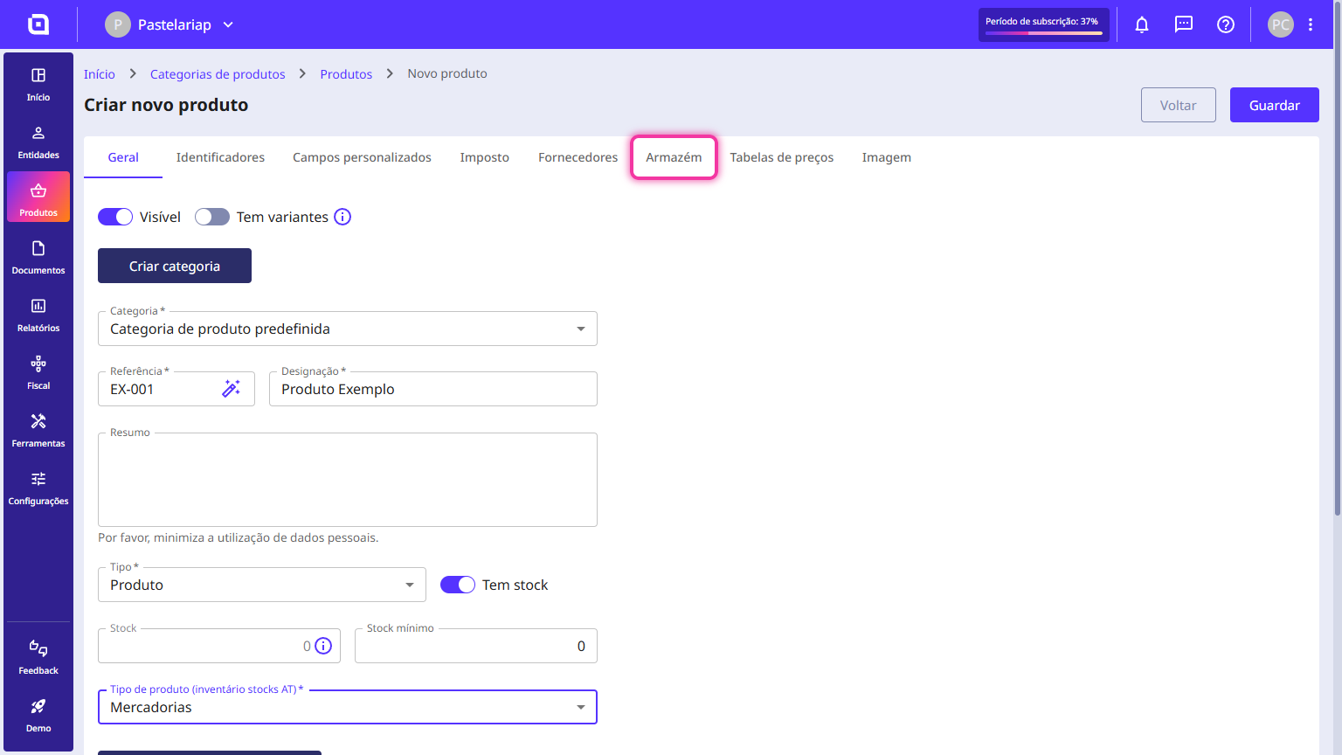Enable the Tem variantes switch
Viewport: 1342px width, 755px height.
212,217
